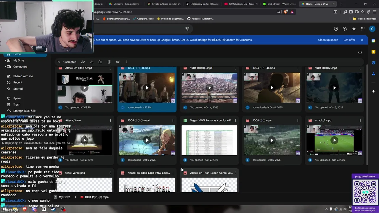Open Brave Wallet icon

357,12
